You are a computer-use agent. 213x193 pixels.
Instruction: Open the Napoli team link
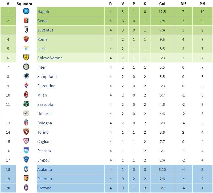pyautogui.click(x=43, y=12)
